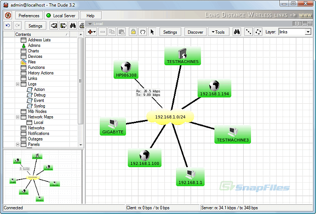
Task: Select the 192.168.1.0/24 network cloud
Action: [170, 117]
